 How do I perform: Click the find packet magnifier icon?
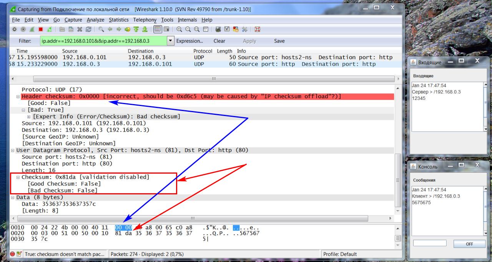tap(101, 29)
